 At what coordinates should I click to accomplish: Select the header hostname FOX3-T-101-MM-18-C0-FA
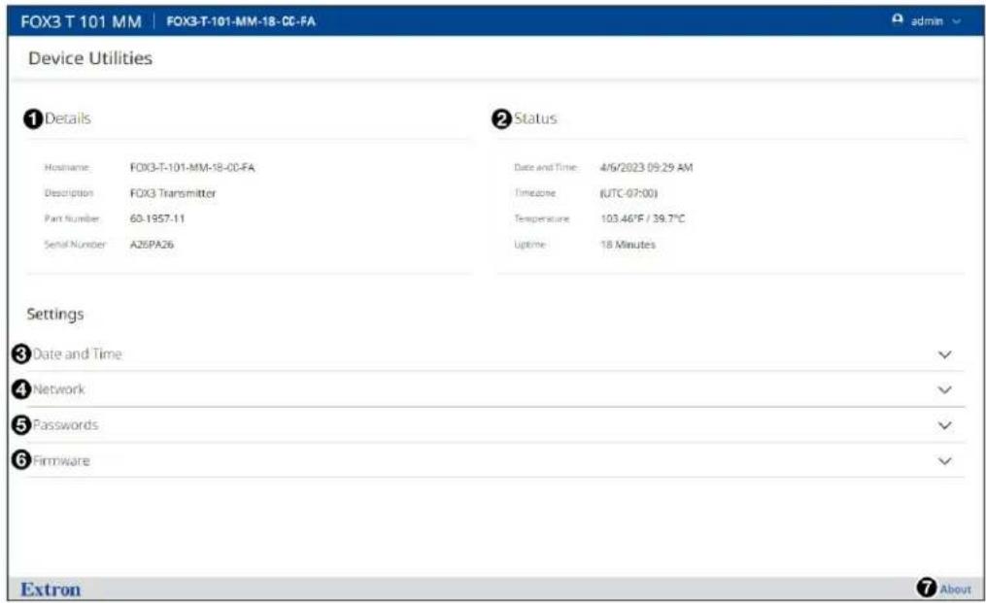tap(241, 21)
